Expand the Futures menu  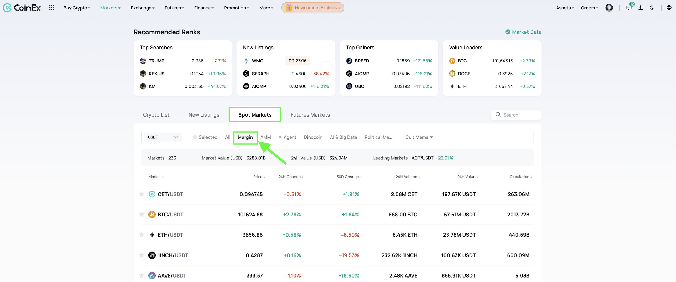point(174,8)
